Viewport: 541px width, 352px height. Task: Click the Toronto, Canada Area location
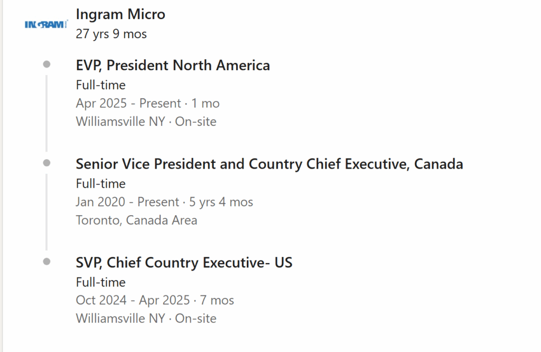(x=137, y=220)
